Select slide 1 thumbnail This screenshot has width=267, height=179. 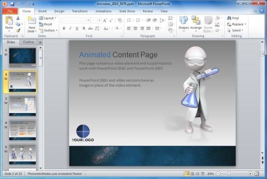pos(23,58)
